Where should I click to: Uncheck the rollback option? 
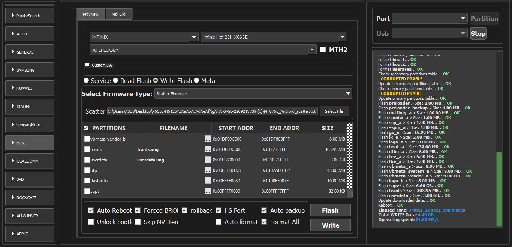tap(184, 210)
